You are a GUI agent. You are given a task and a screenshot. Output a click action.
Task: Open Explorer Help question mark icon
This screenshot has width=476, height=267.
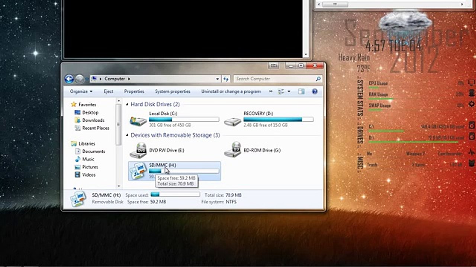(315, 91)
